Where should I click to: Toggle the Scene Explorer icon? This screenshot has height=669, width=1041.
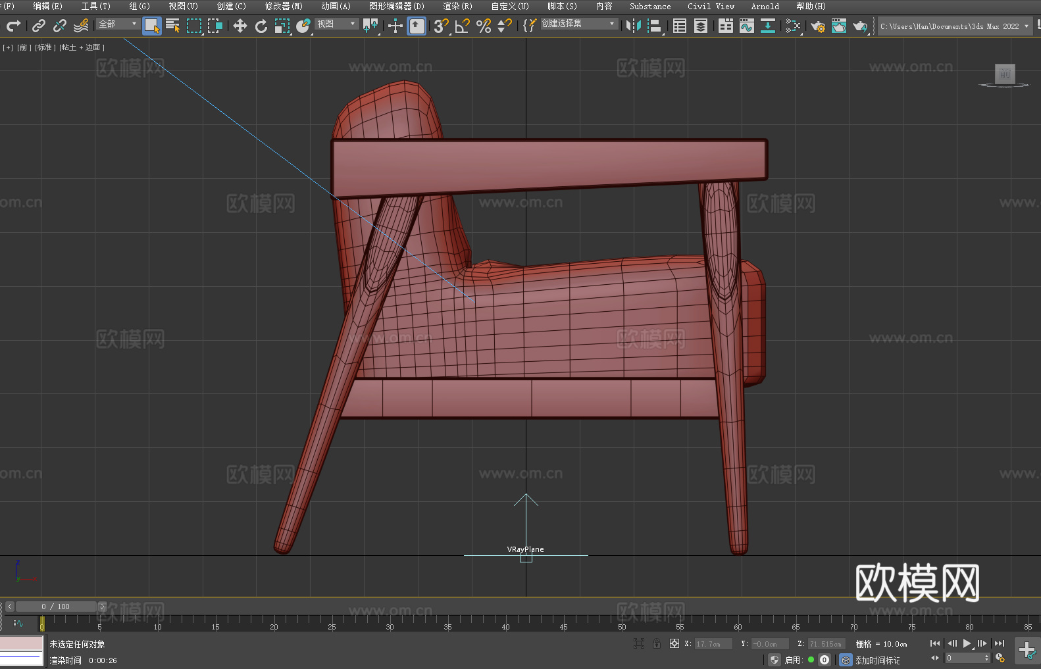680,26
